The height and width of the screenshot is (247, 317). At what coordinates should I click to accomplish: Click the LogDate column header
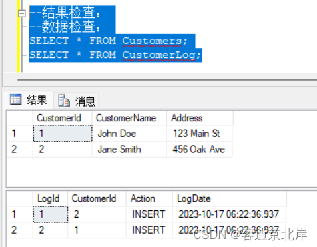click(x=230, y=198)
